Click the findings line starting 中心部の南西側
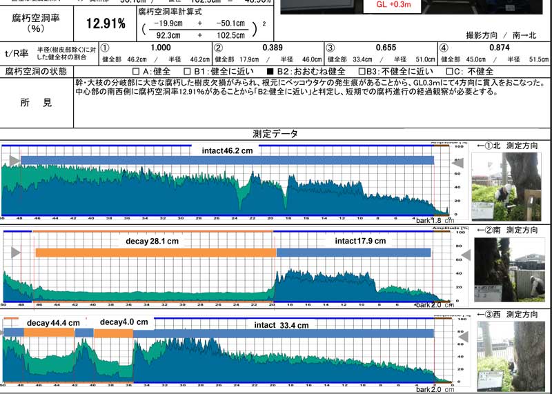 coord(287,92)
